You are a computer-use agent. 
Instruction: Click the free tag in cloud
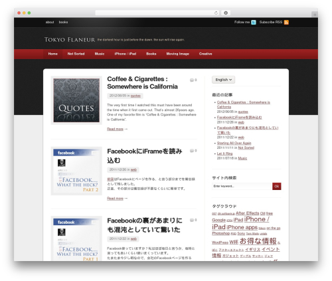pos(270,213)
